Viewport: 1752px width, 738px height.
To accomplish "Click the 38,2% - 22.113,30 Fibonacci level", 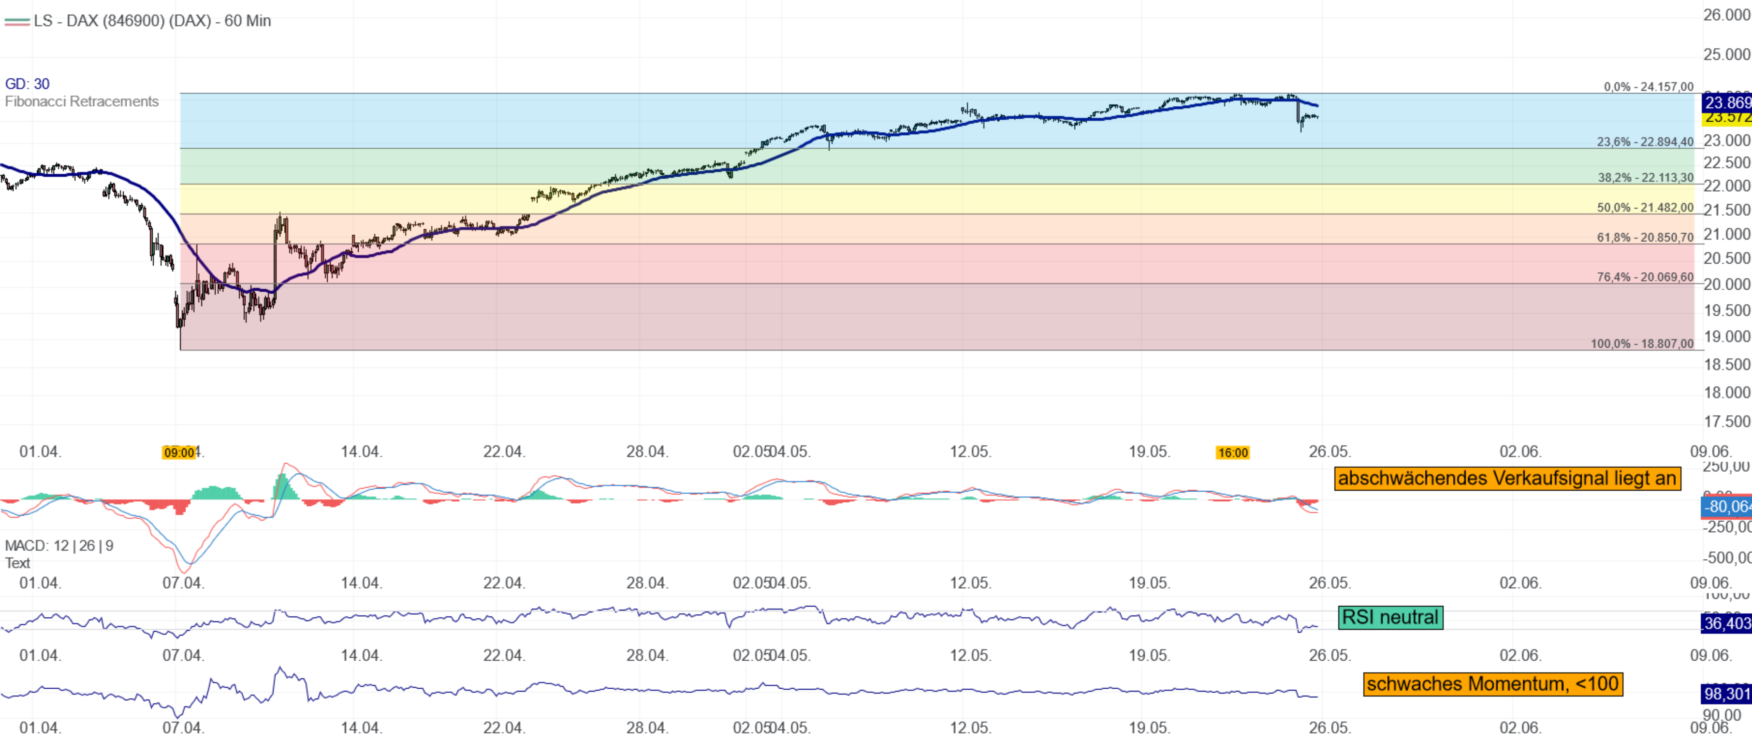I will [x=1645, y=177].
